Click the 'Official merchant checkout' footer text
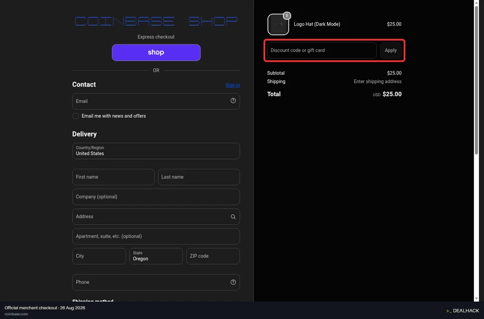 tap(31, 308)
